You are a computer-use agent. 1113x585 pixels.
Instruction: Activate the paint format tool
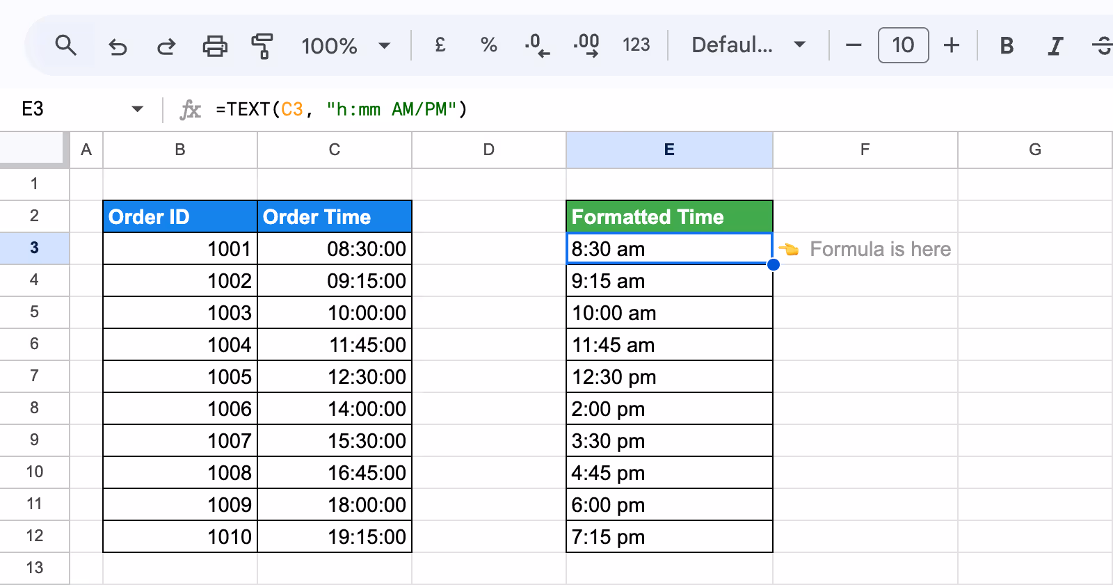coord(262,46)
